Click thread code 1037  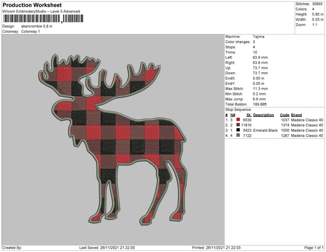click(x=285, y=120)
